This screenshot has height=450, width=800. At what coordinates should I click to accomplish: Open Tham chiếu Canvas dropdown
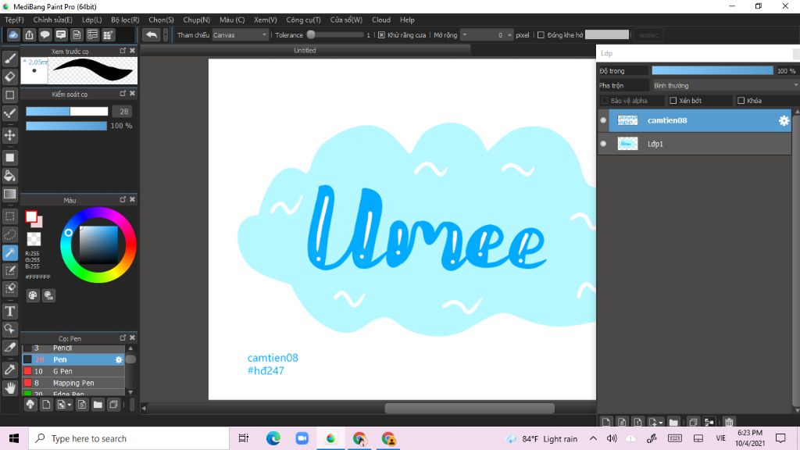240,35
